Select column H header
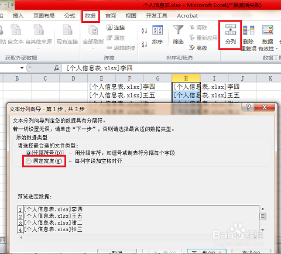281x254 pixels. coord(186,78)
